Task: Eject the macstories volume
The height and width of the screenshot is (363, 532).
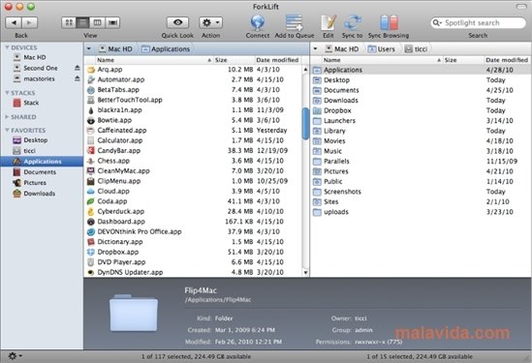Action: click(78, 78)
